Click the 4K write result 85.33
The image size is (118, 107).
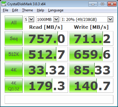[x=91, y=70]
